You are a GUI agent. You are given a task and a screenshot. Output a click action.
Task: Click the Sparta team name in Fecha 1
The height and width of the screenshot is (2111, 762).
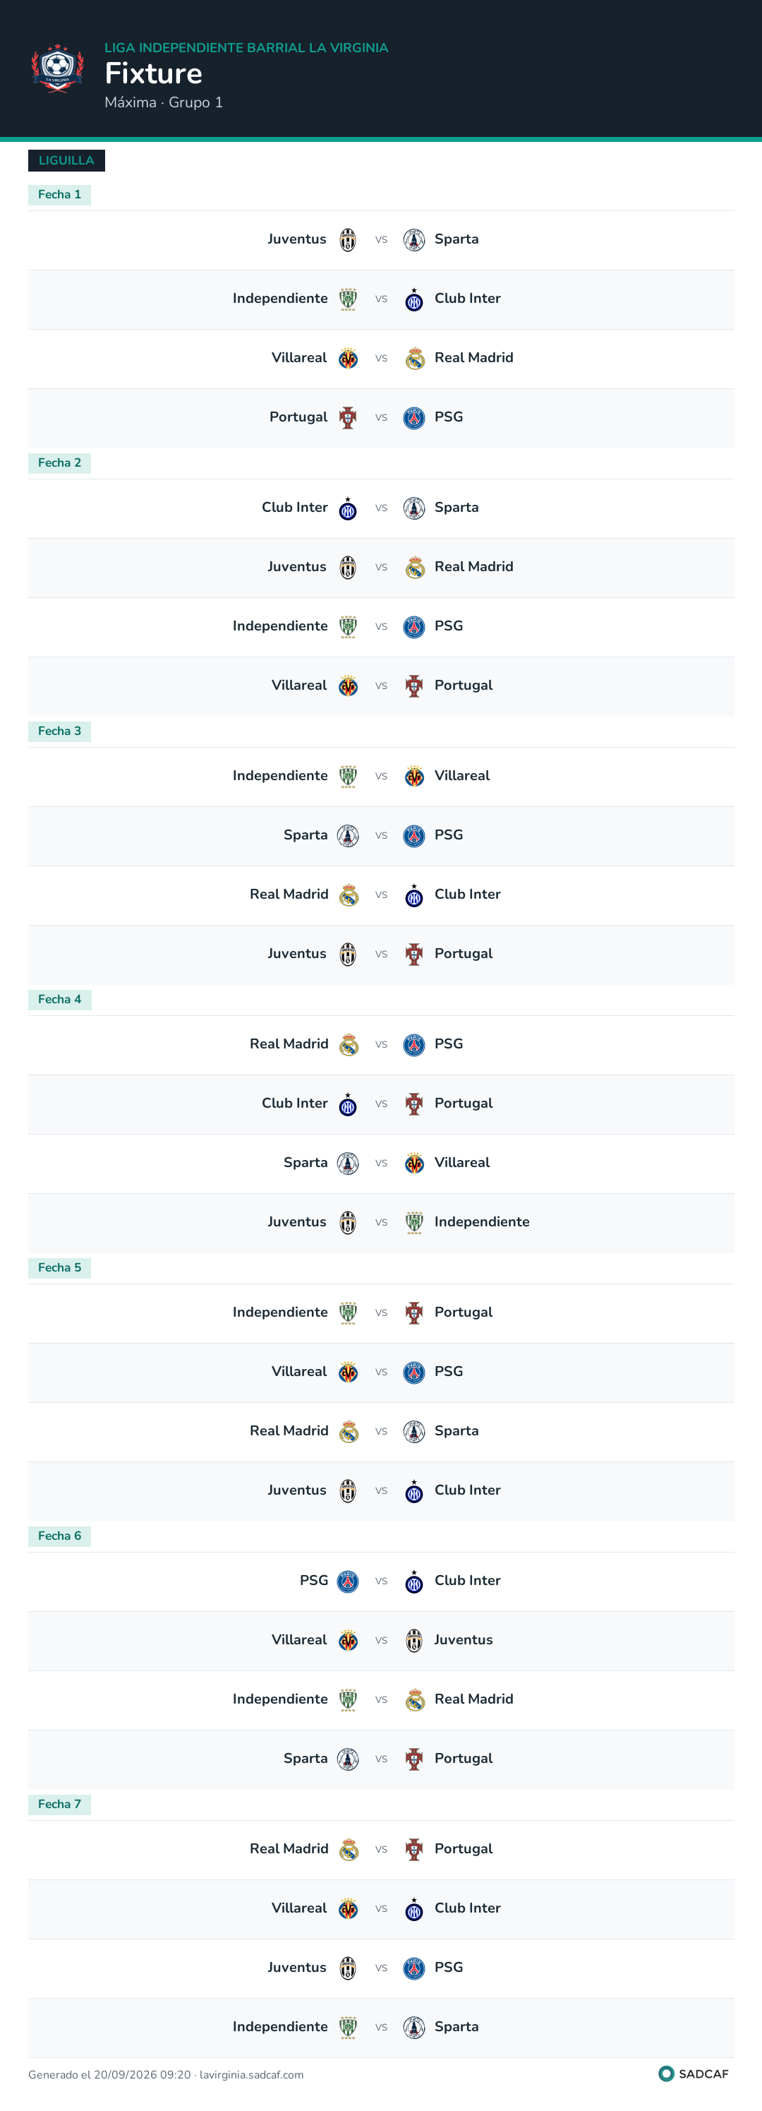click(456, 239)
